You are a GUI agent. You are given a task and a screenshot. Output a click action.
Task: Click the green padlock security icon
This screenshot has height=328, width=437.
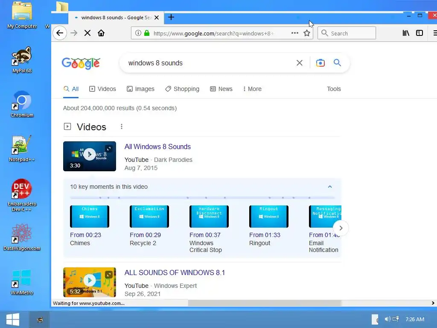[x=147, y=33]
